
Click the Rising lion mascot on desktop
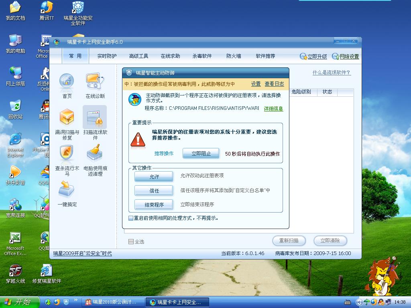[383, 276]
